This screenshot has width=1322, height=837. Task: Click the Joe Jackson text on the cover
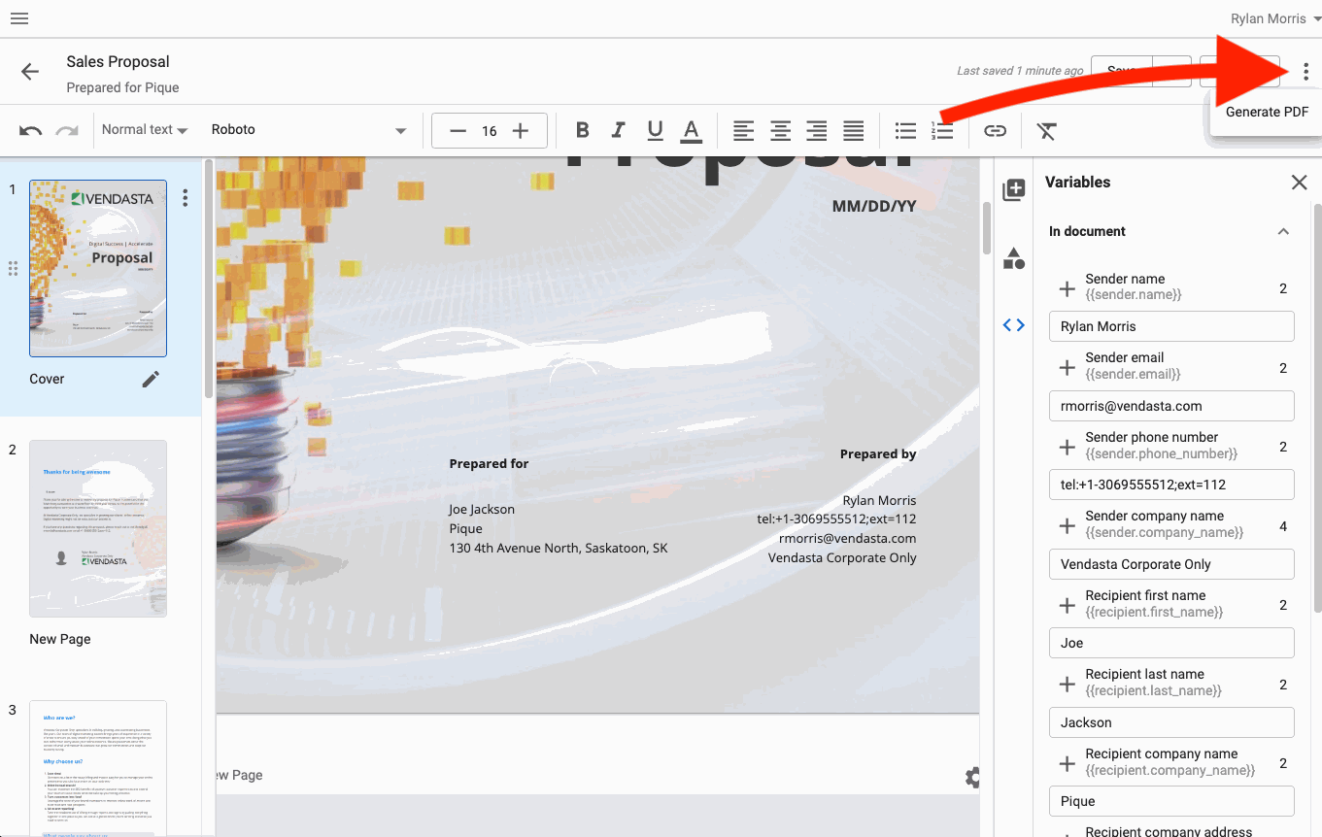point(482,509)
